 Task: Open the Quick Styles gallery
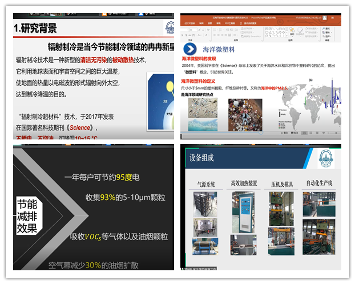point(300,32)
